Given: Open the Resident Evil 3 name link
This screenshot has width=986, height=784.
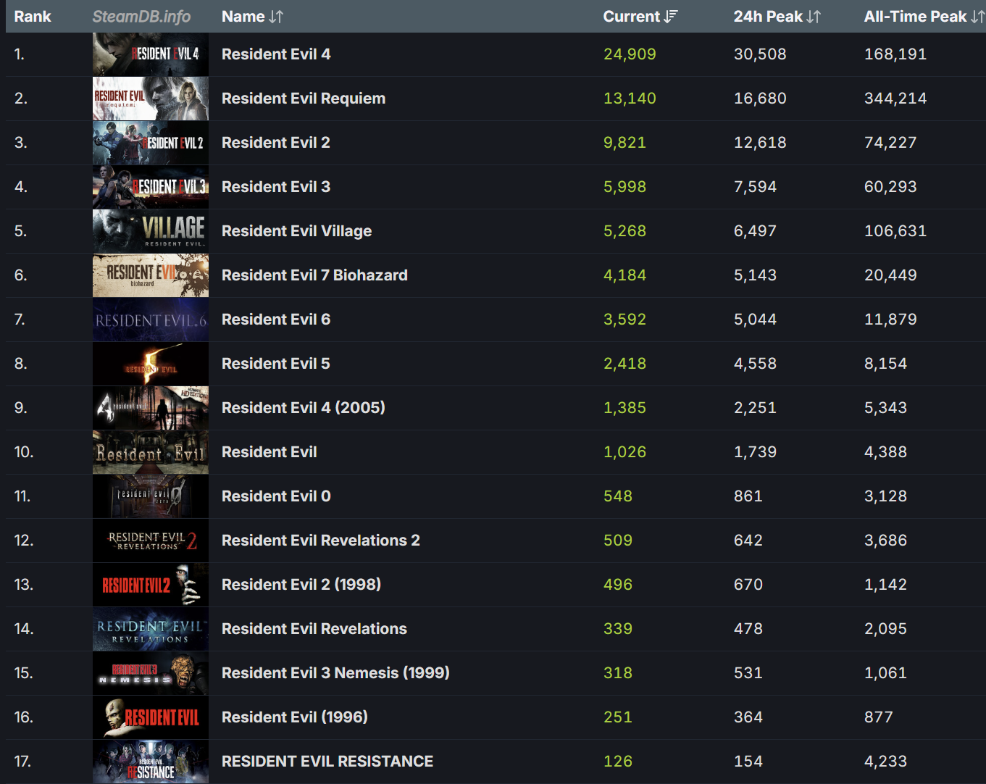Looking at the screenshot, I should point(276,187).
